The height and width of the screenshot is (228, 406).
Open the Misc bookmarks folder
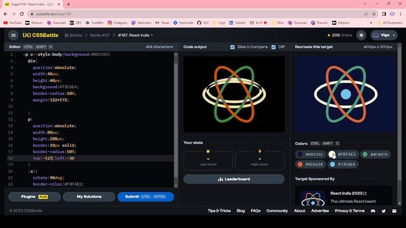pos(278,23)
